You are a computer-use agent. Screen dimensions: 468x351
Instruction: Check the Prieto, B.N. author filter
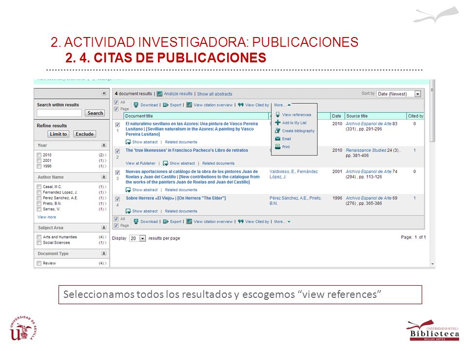[x=39, y=204]
